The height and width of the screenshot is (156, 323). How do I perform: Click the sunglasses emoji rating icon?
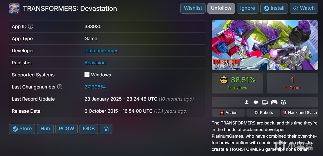tap(224, 80)
